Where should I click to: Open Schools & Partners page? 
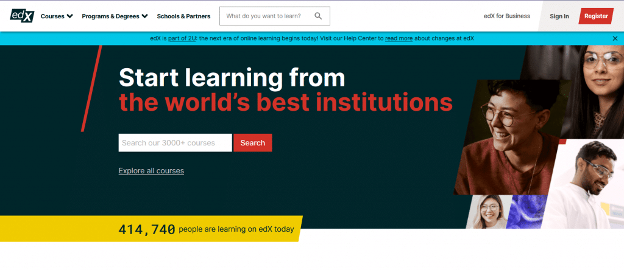(183, 16)
